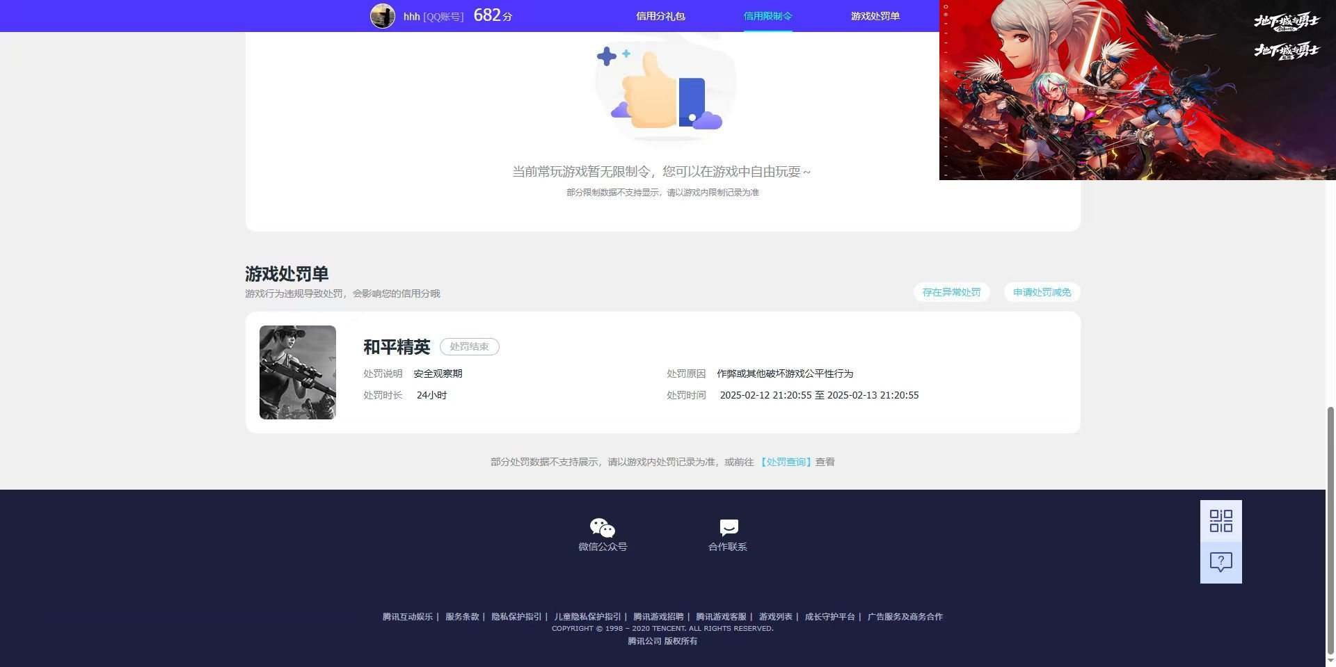Open the help question icon in the side widget
This screenshot has width=1336, height=667.
pyautogui.click(x=1220, y=562)
